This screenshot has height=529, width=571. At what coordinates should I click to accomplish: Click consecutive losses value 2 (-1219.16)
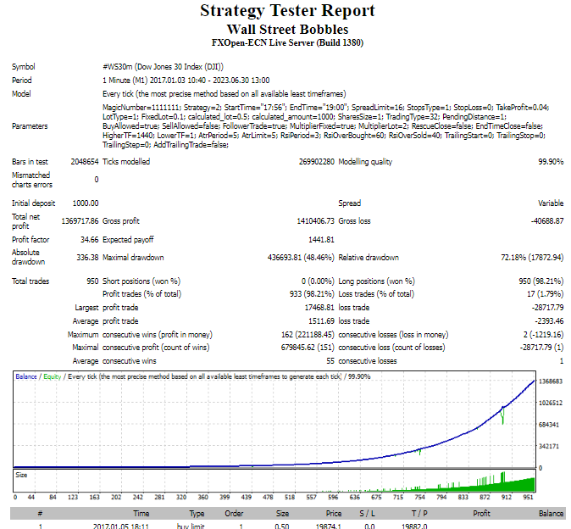(x=543, y=335)
